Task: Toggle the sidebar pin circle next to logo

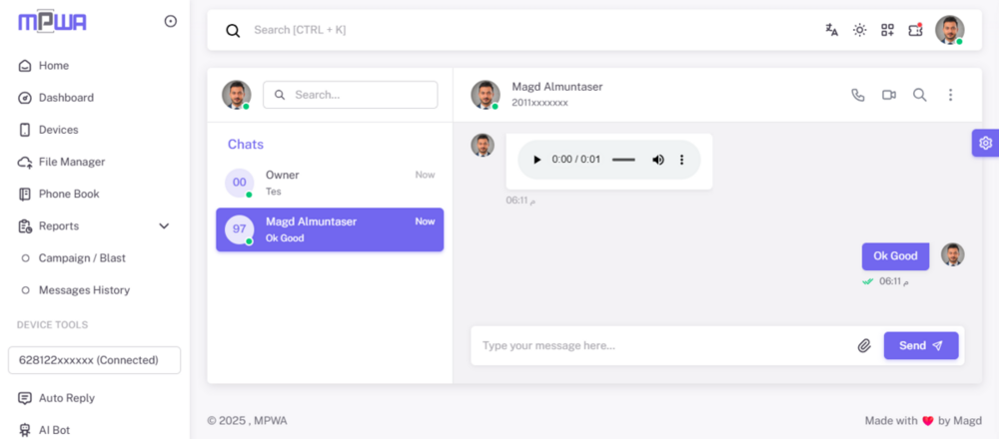Action: 170,21
